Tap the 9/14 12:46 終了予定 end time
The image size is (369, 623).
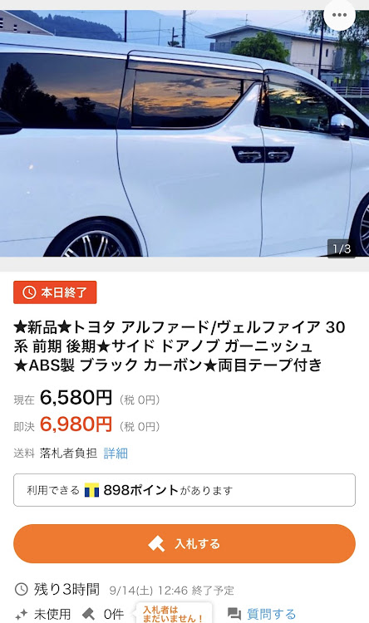coord(172,591)
